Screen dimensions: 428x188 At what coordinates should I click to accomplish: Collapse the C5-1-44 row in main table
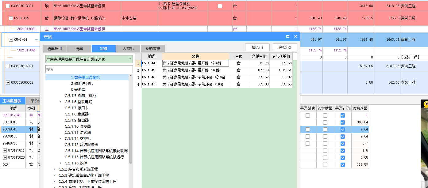tap(11, 40)
